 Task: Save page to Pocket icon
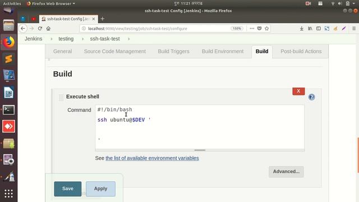[x=259, y=29]
